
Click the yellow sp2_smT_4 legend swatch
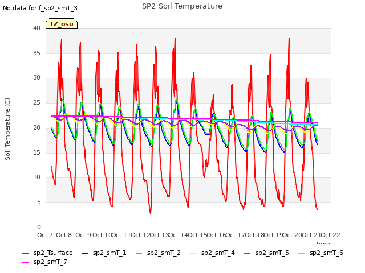point(193,254)
